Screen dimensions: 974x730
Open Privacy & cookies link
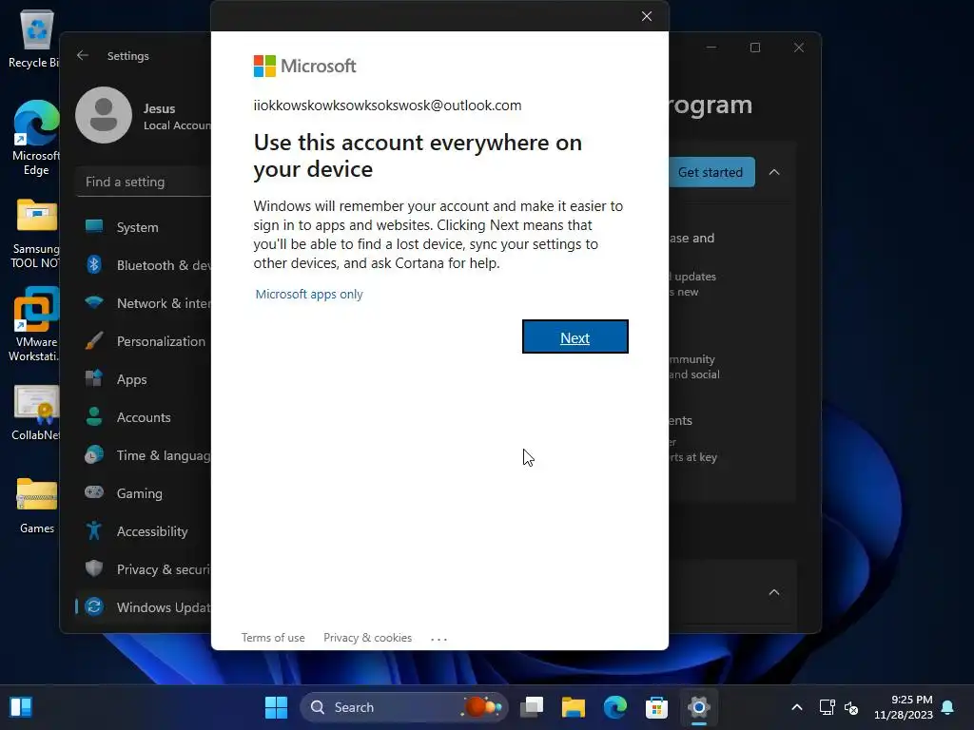367,638
